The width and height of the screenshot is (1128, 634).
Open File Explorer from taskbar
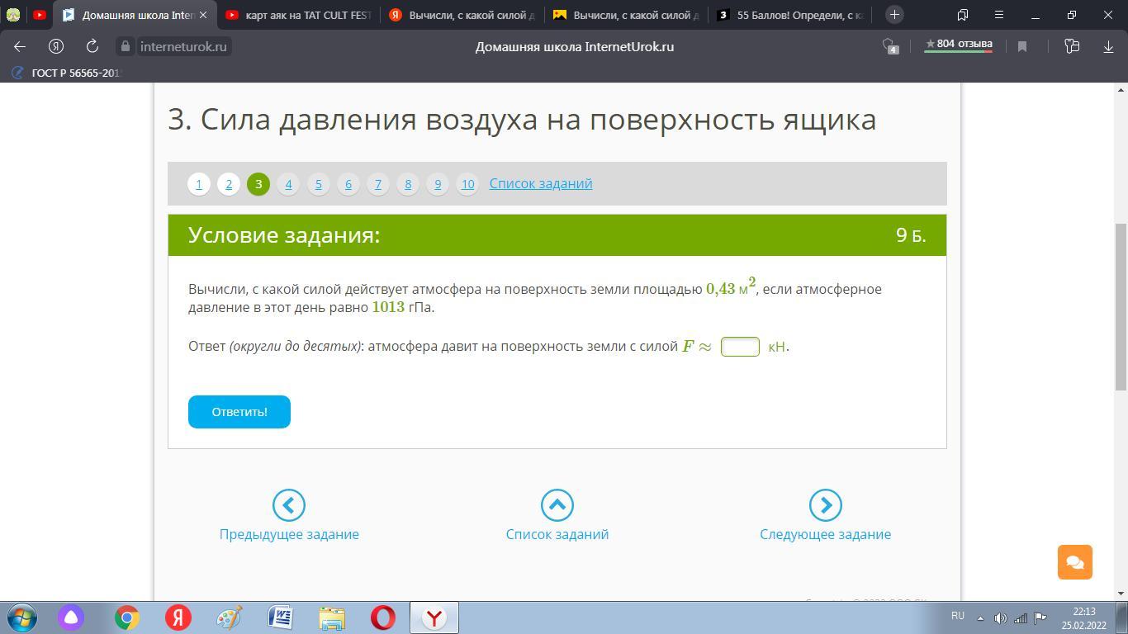[331, 617]
